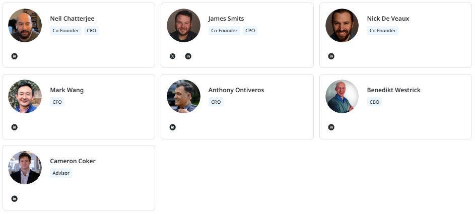Click the Neil Chatterjee name heading
475x214 pixels.
[x=72, y=19]
